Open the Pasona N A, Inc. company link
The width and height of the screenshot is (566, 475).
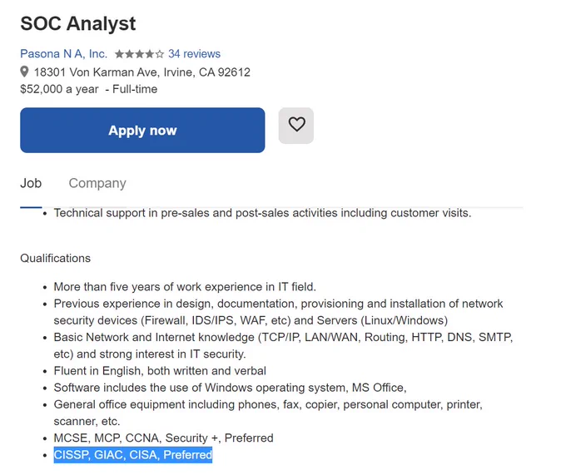(x=64, y=54)
